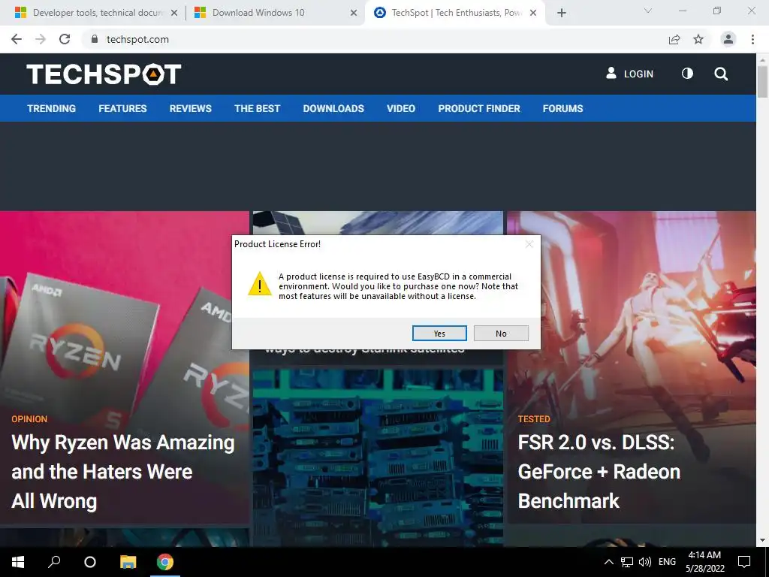Show hidden system tray icons
This screenshot has height=577, width=769.
point(608,562)
